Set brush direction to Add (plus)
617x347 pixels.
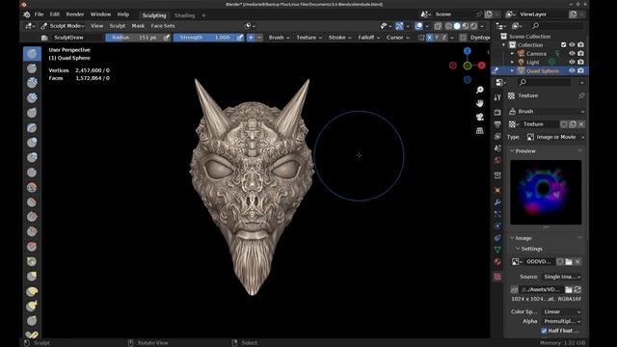(x=251, y=38)
